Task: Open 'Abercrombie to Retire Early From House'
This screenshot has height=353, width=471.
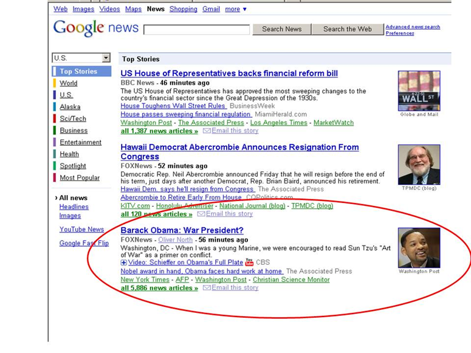Action: click(x=181, y=197)
